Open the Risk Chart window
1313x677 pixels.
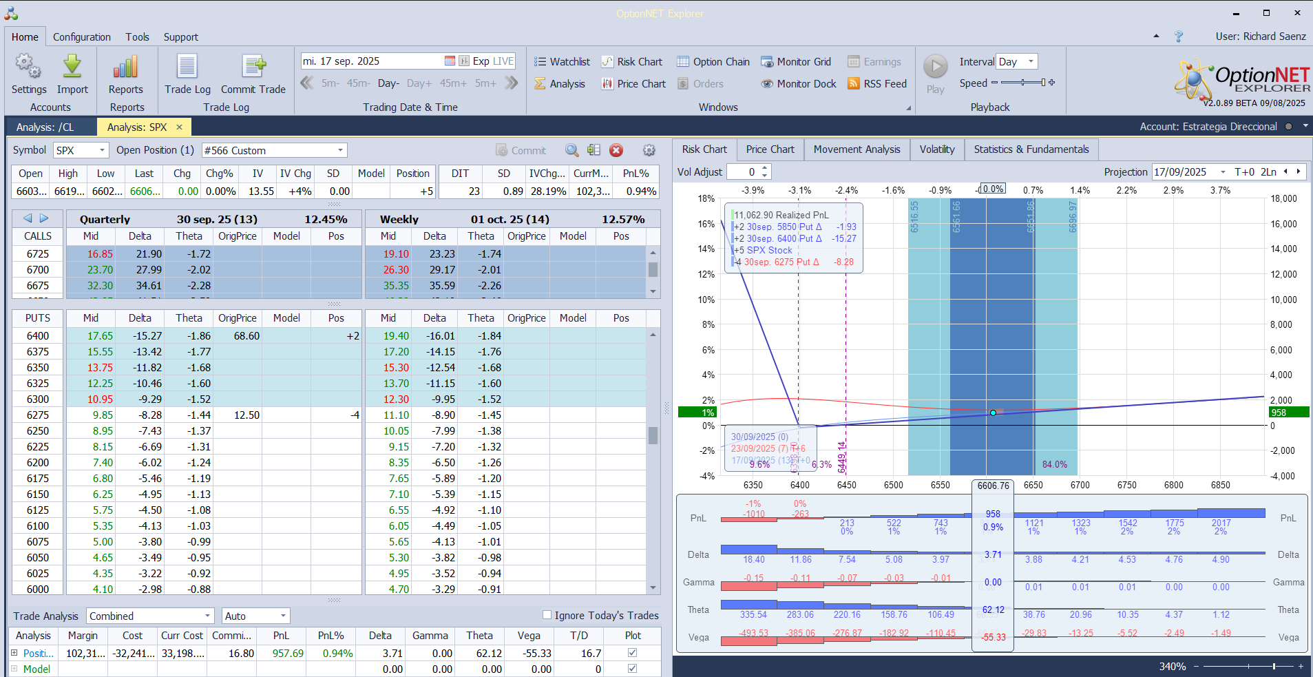tap(631, 62)
